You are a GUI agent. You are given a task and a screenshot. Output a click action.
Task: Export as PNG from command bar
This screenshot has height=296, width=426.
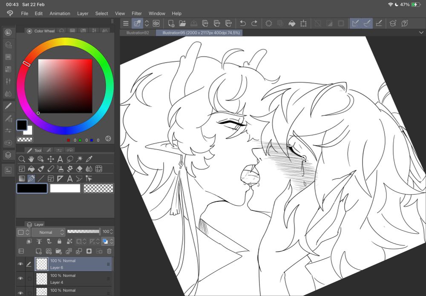217,23
